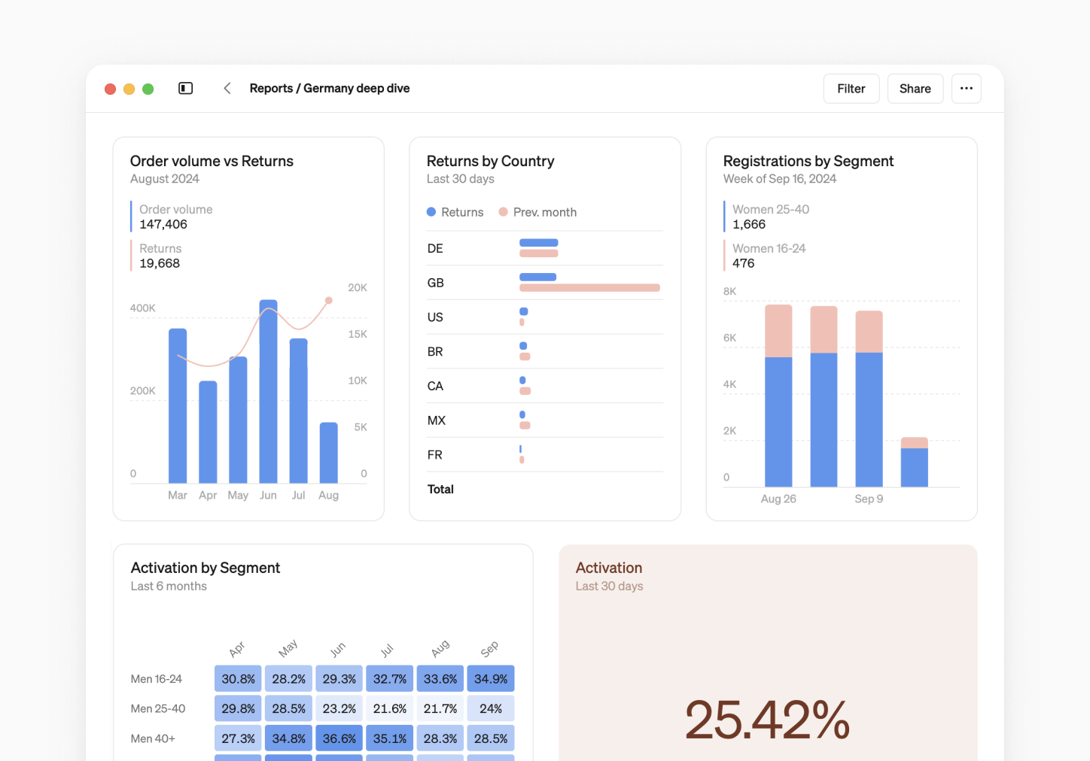
Task: Click the FR country row label
Action: coord(435,455)
